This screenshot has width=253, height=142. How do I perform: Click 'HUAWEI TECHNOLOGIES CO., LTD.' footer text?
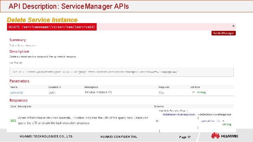tap(46, 136)
